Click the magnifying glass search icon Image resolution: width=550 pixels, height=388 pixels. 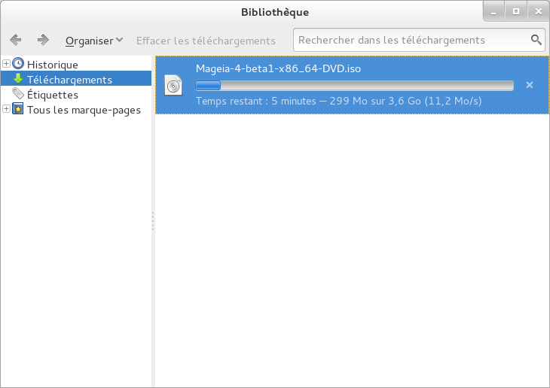tap(536, 40)
